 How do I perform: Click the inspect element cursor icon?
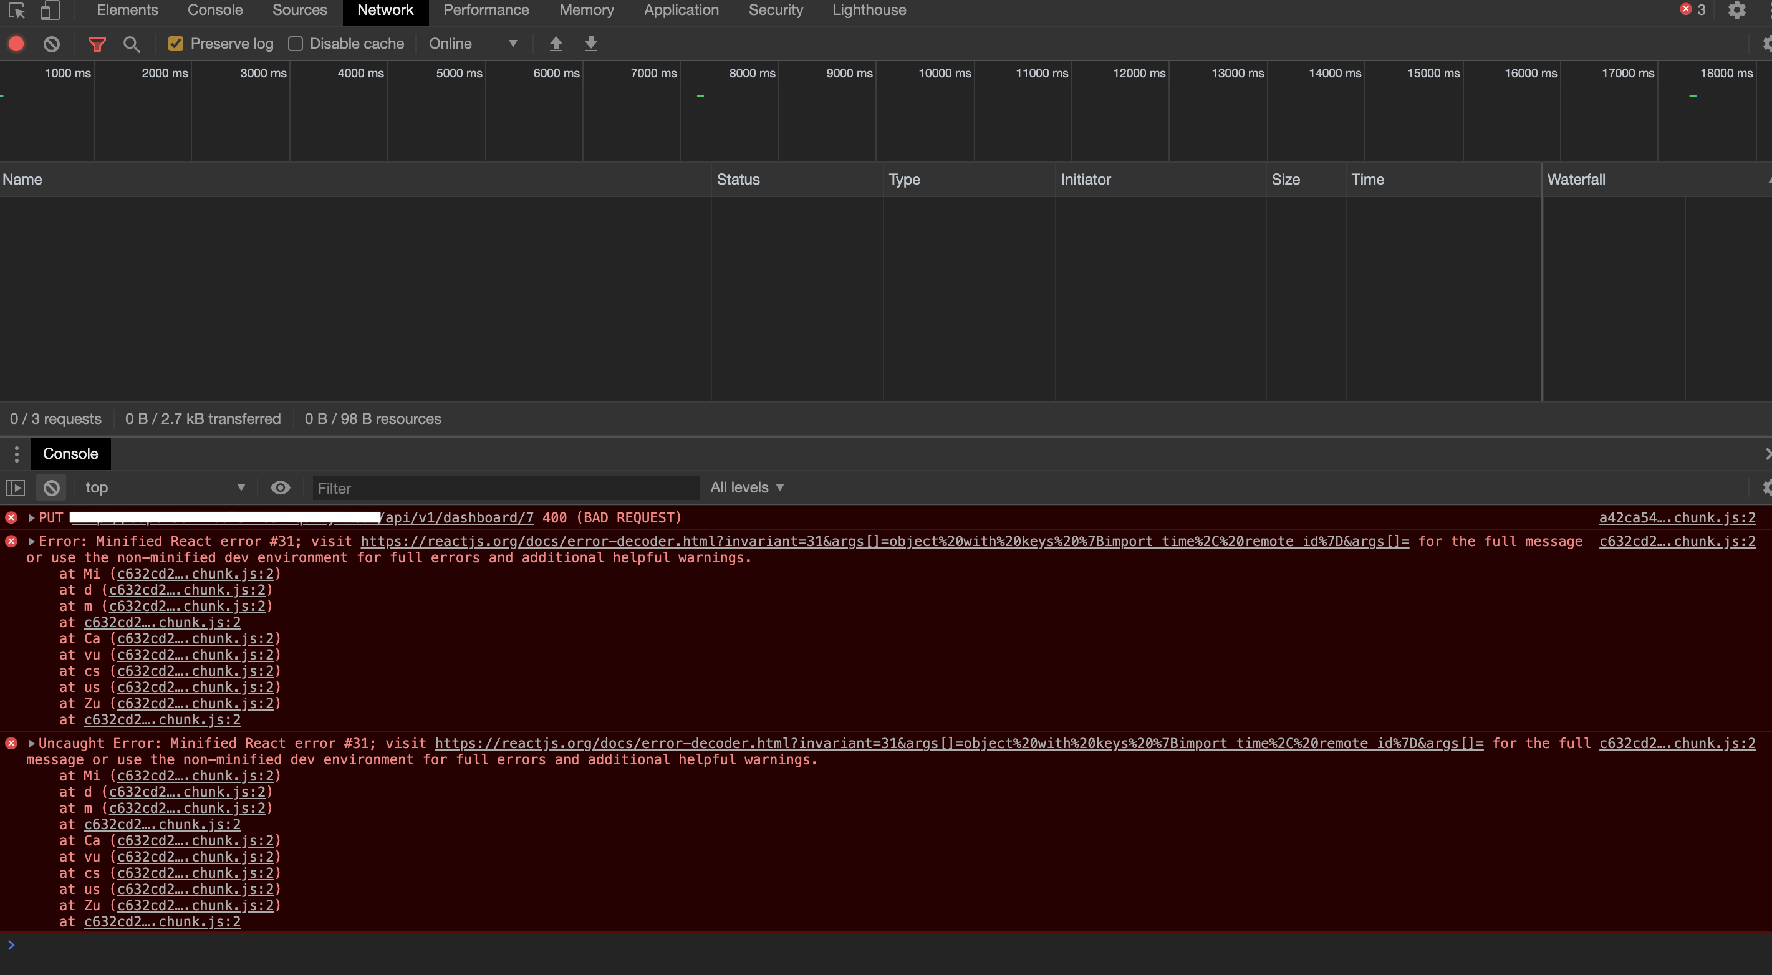coord(16,11)
